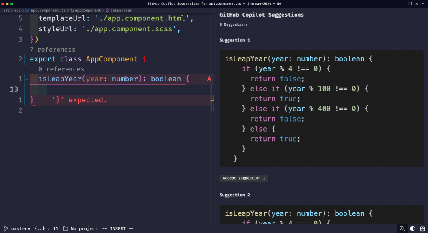Click the master* git branch indicator

coord(17,229)
